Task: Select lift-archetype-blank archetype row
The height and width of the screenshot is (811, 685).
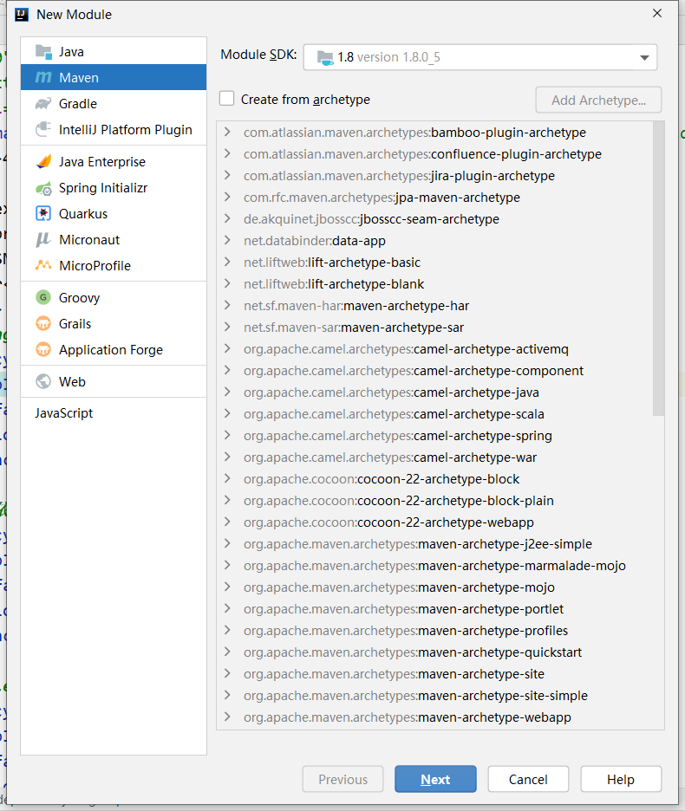Action: (x=435, y=284)
